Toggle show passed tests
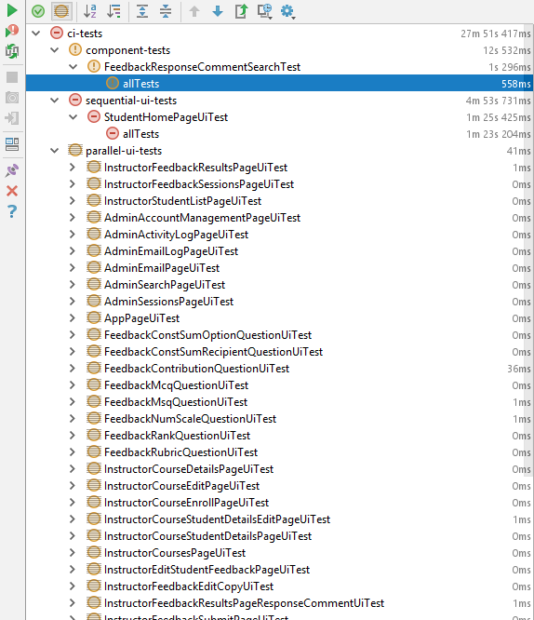Screen dimensions: 534x620 point(38,11)
